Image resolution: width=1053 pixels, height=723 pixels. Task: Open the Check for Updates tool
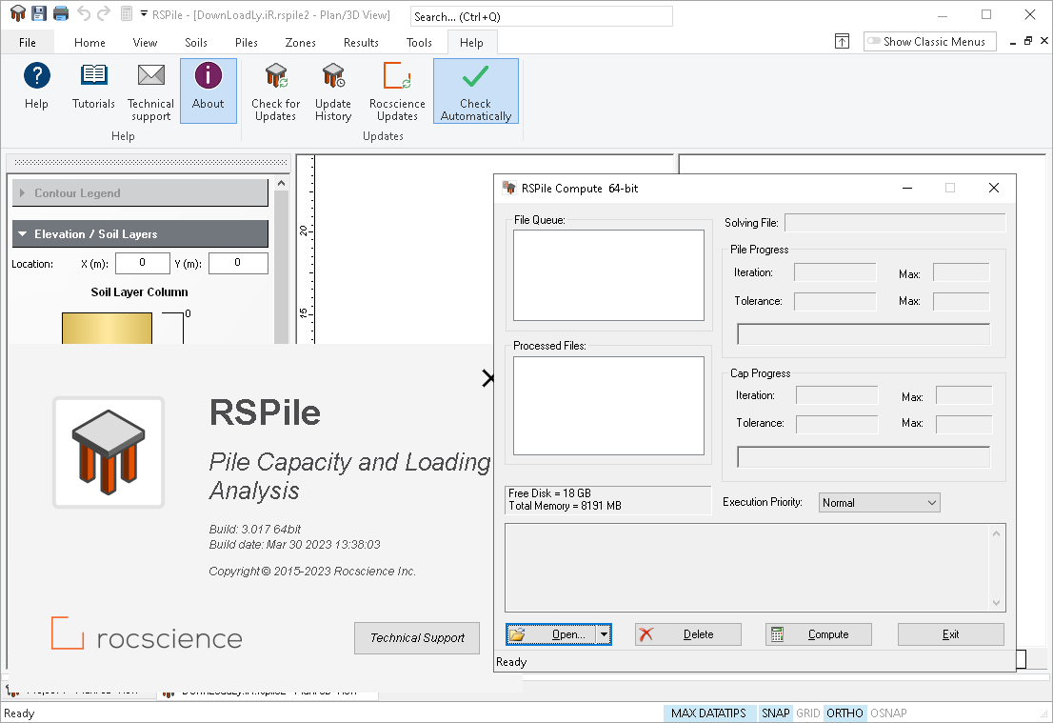(275, 90)
